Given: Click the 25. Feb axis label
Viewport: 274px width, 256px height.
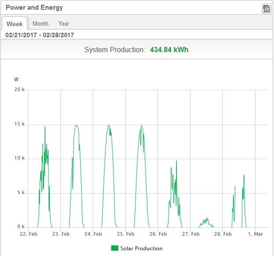Looking at the screenshot, I should coord(126,234).
